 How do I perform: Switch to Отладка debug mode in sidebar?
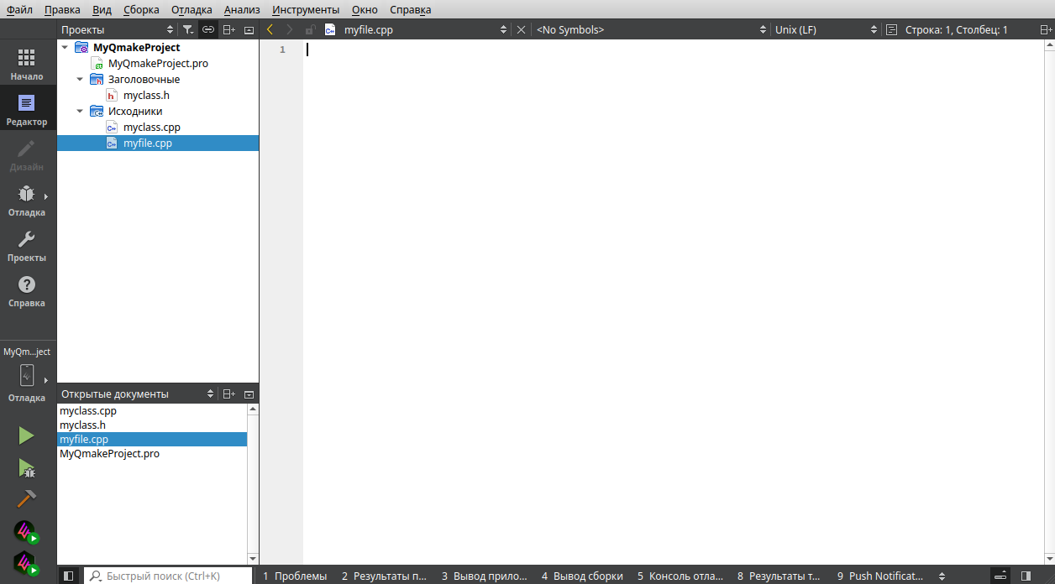[x=27, y=201]
